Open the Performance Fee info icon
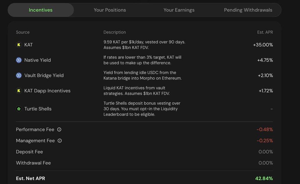The width and height of the screenshot is (300, 184). pyautogui.click(x=59, y=129)
